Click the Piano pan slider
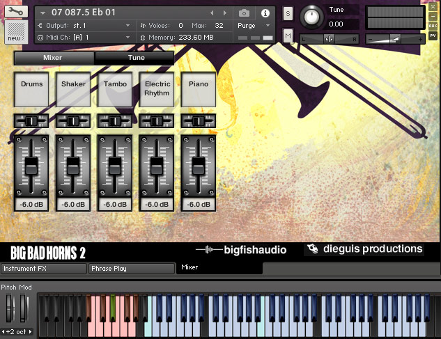This screenshot has height=339, width=441. pyautogui.click(x=199, y=121)
